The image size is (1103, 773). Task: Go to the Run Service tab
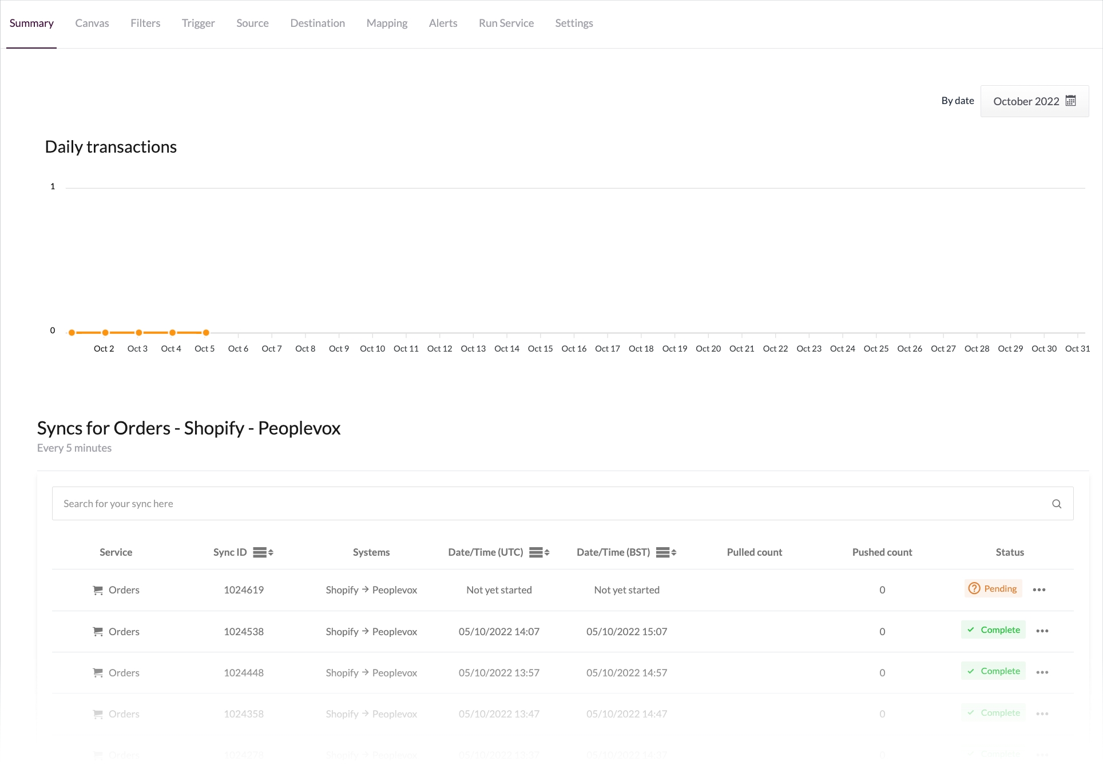pyautogui.click(x=506, y=23)
